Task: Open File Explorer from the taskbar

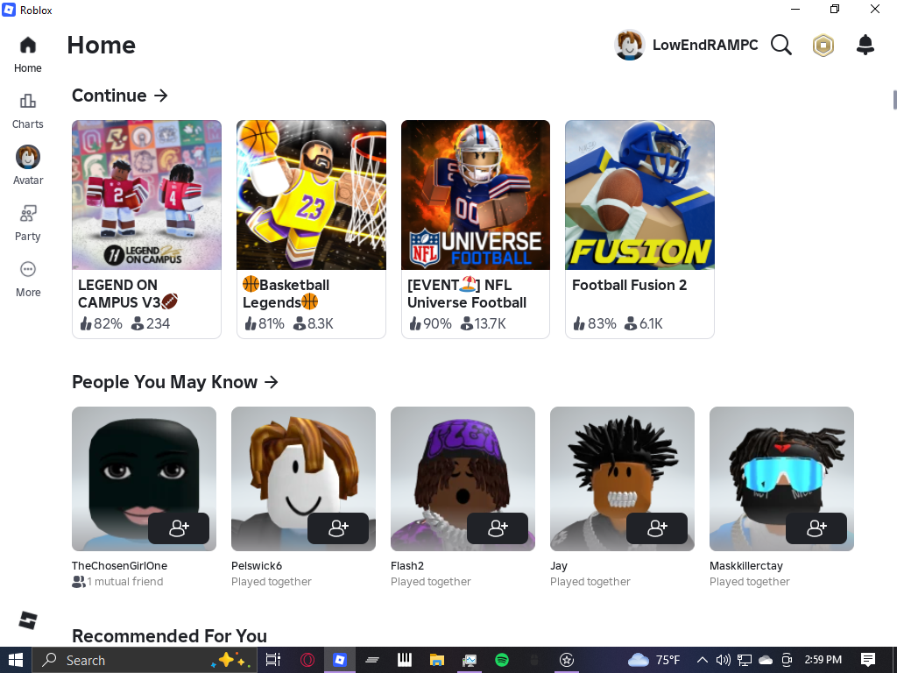Action: coord(437,660)
